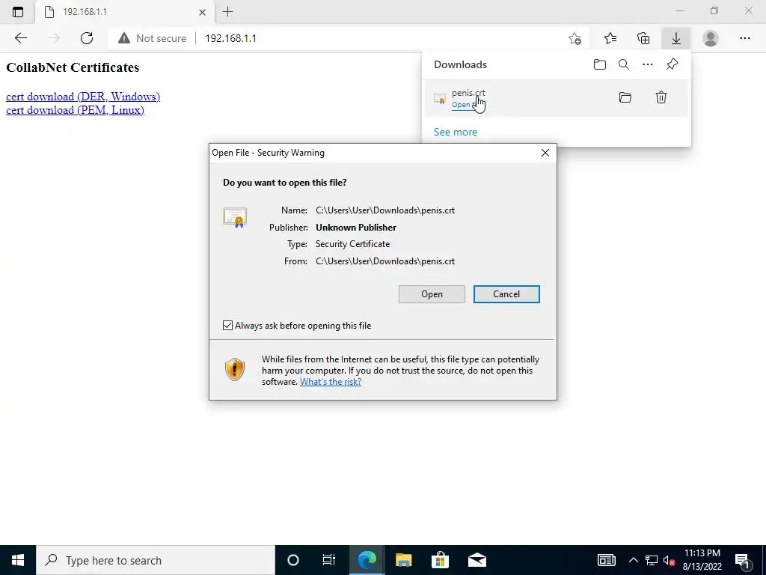Click the CollabNet Certificates heading
The image size is (766, 575).
[73, 67]
